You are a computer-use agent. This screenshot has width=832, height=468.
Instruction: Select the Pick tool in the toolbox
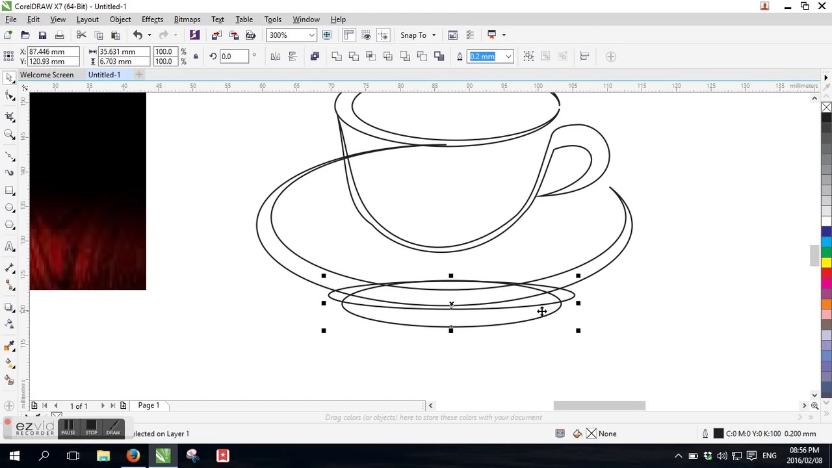[10, 77]
